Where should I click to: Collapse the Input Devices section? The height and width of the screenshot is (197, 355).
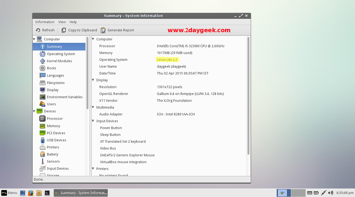coord(93,121)
